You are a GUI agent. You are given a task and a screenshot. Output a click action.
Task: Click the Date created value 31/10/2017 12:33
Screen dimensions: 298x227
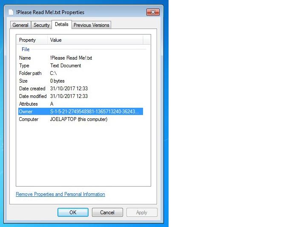[69, 89]
